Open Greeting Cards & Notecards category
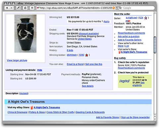This screenshot has width=159, height=128. click(90, 112)
